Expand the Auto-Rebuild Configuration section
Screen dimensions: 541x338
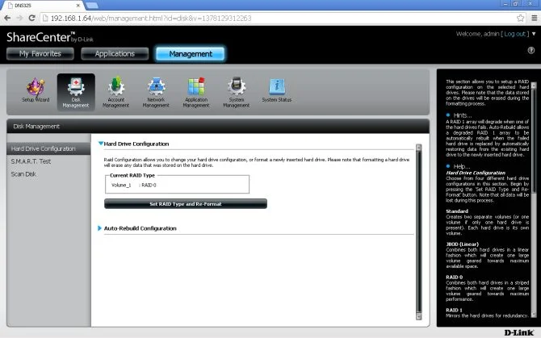click(99, 228)
